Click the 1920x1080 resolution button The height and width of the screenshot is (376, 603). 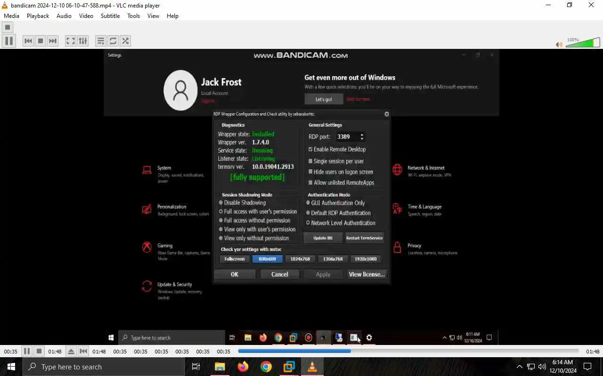click(366, 259)
